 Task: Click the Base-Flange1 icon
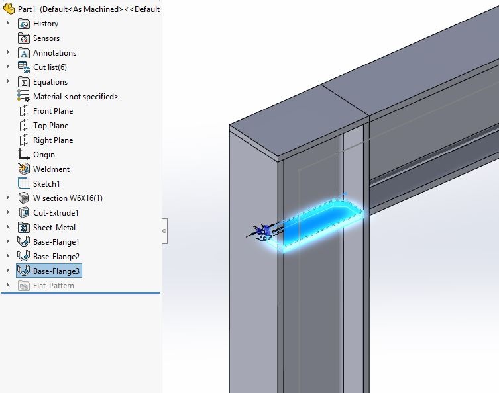click(x=24, y=241)
